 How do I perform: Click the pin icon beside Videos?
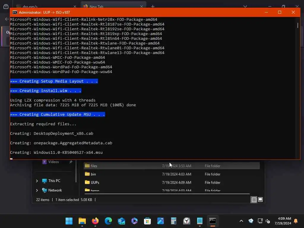[x=71, y=162]
